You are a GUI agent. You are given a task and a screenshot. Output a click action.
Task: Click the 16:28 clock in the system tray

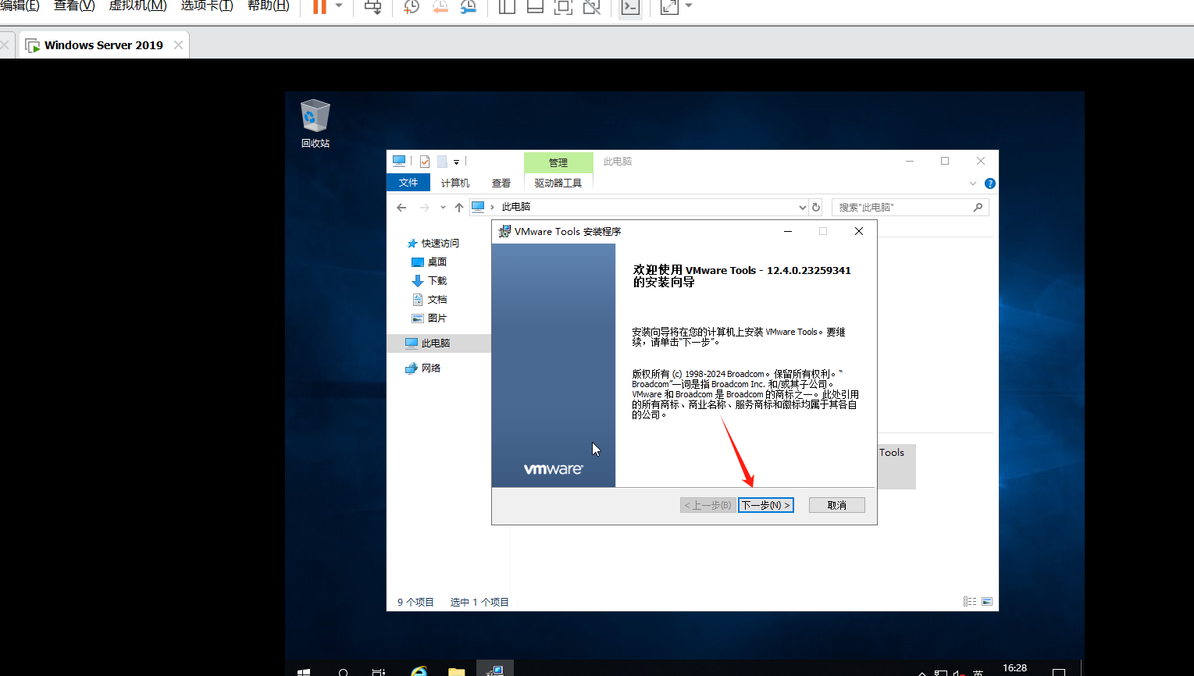[1014, 669]
